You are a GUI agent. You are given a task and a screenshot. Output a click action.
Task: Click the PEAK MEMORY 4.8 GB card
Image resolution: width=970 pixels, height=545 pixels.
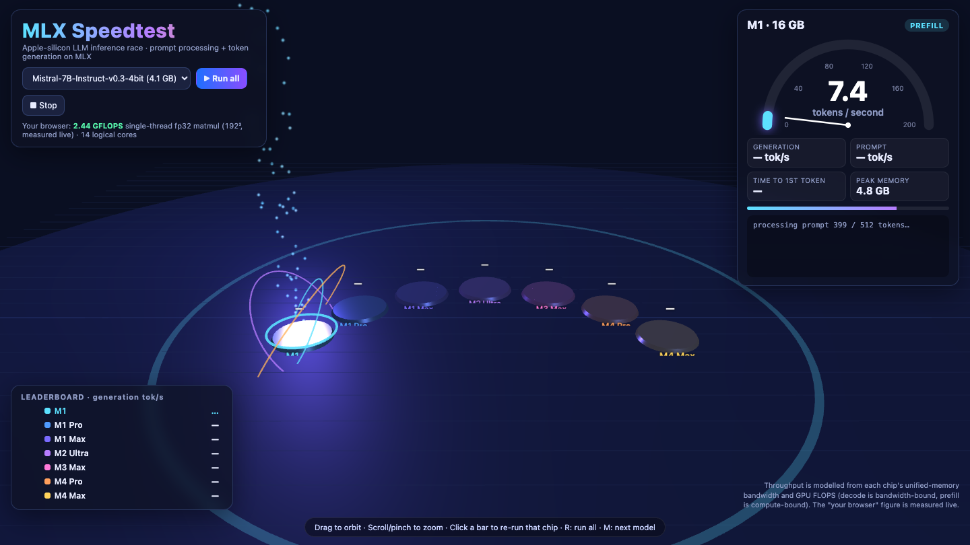tap(899, 186)
